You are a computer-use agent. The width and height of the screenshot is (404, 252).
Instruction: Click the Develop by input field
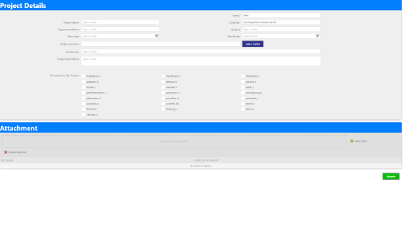pos(201,52)
